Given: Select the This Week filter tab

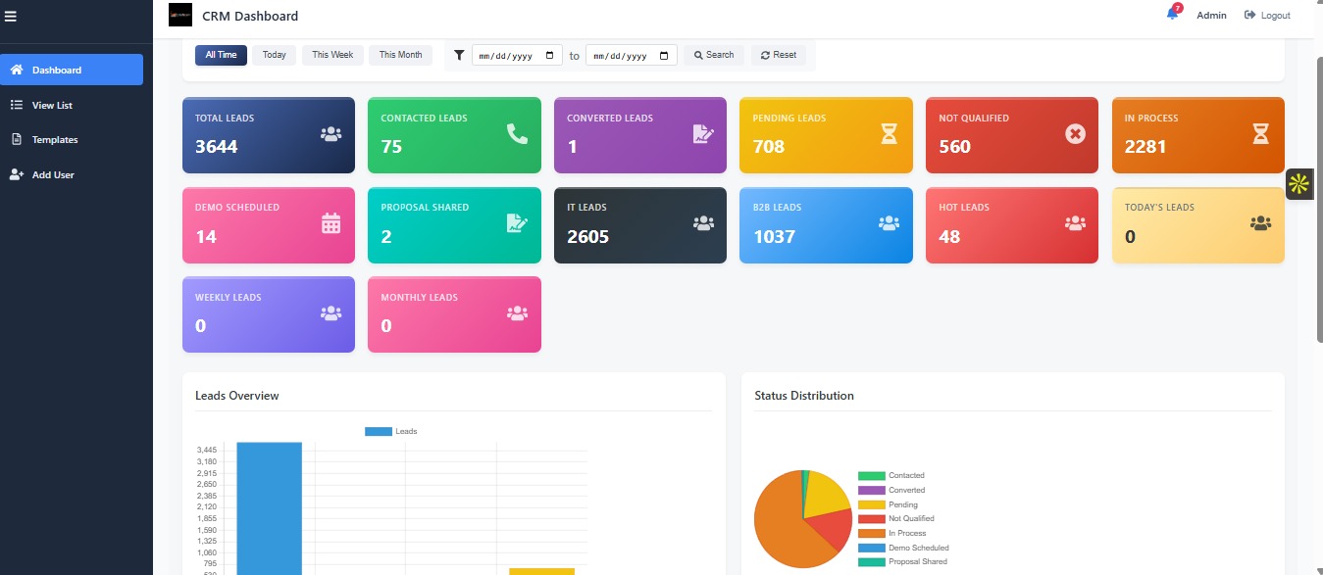Looking at the screenshot, I should (x=332, y=55).
